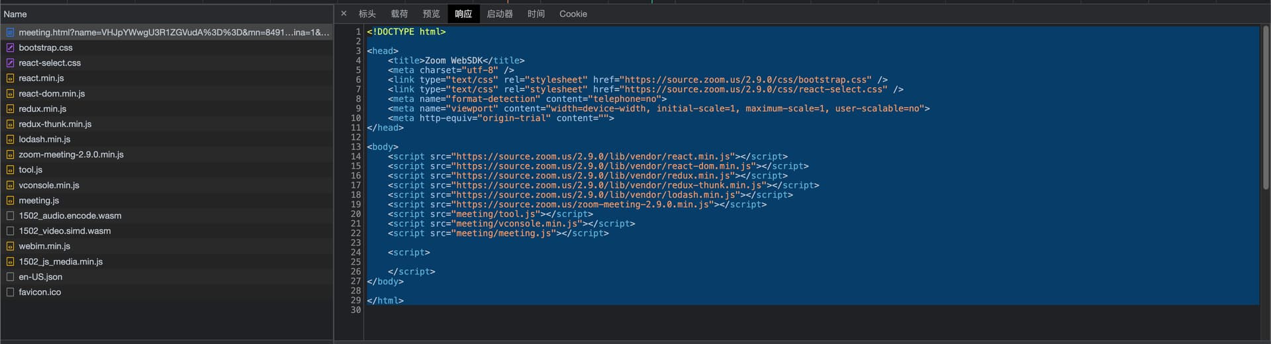Click the Zoom WebSDK title text in code
This screenshot has width=1271, height=344.
tap(453, 60)
